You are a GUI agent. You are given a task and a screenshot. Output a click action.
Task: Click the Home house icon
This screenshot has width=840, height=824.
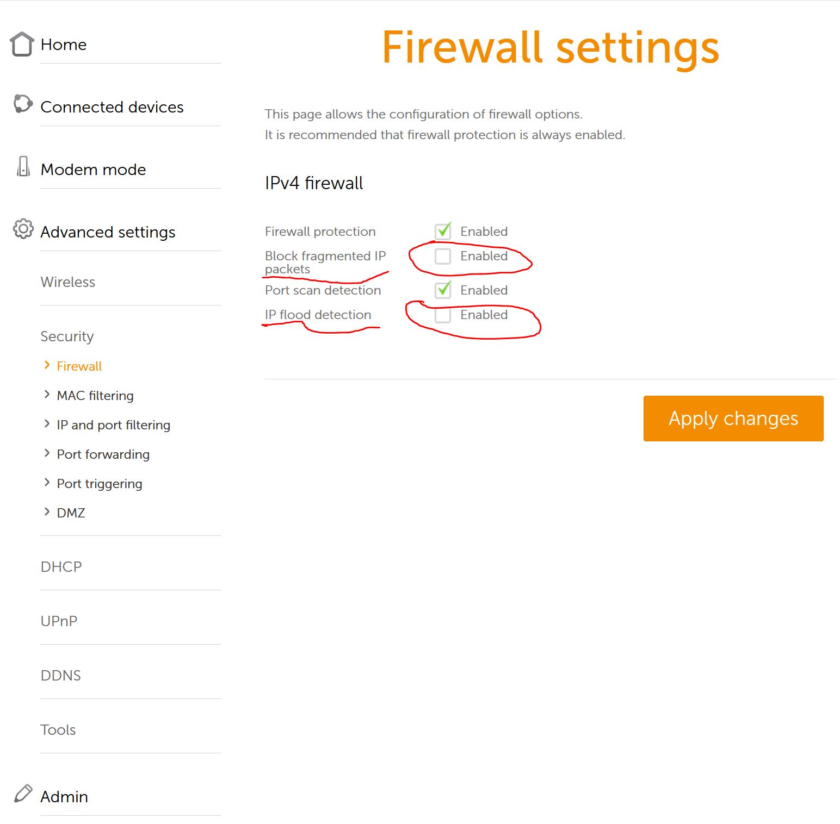22,44
